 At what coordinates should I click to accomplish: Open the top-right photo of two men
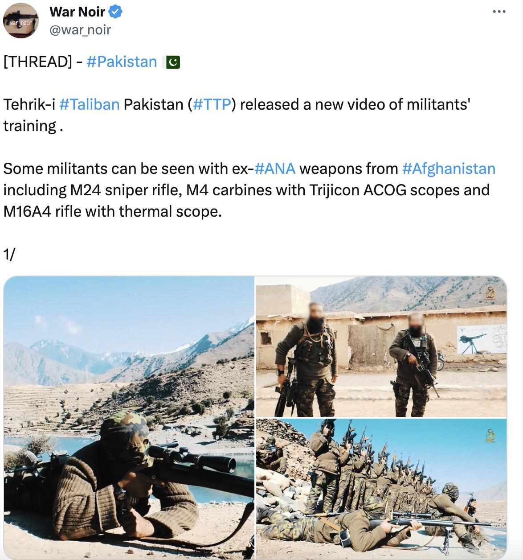[x=381, y=346]
